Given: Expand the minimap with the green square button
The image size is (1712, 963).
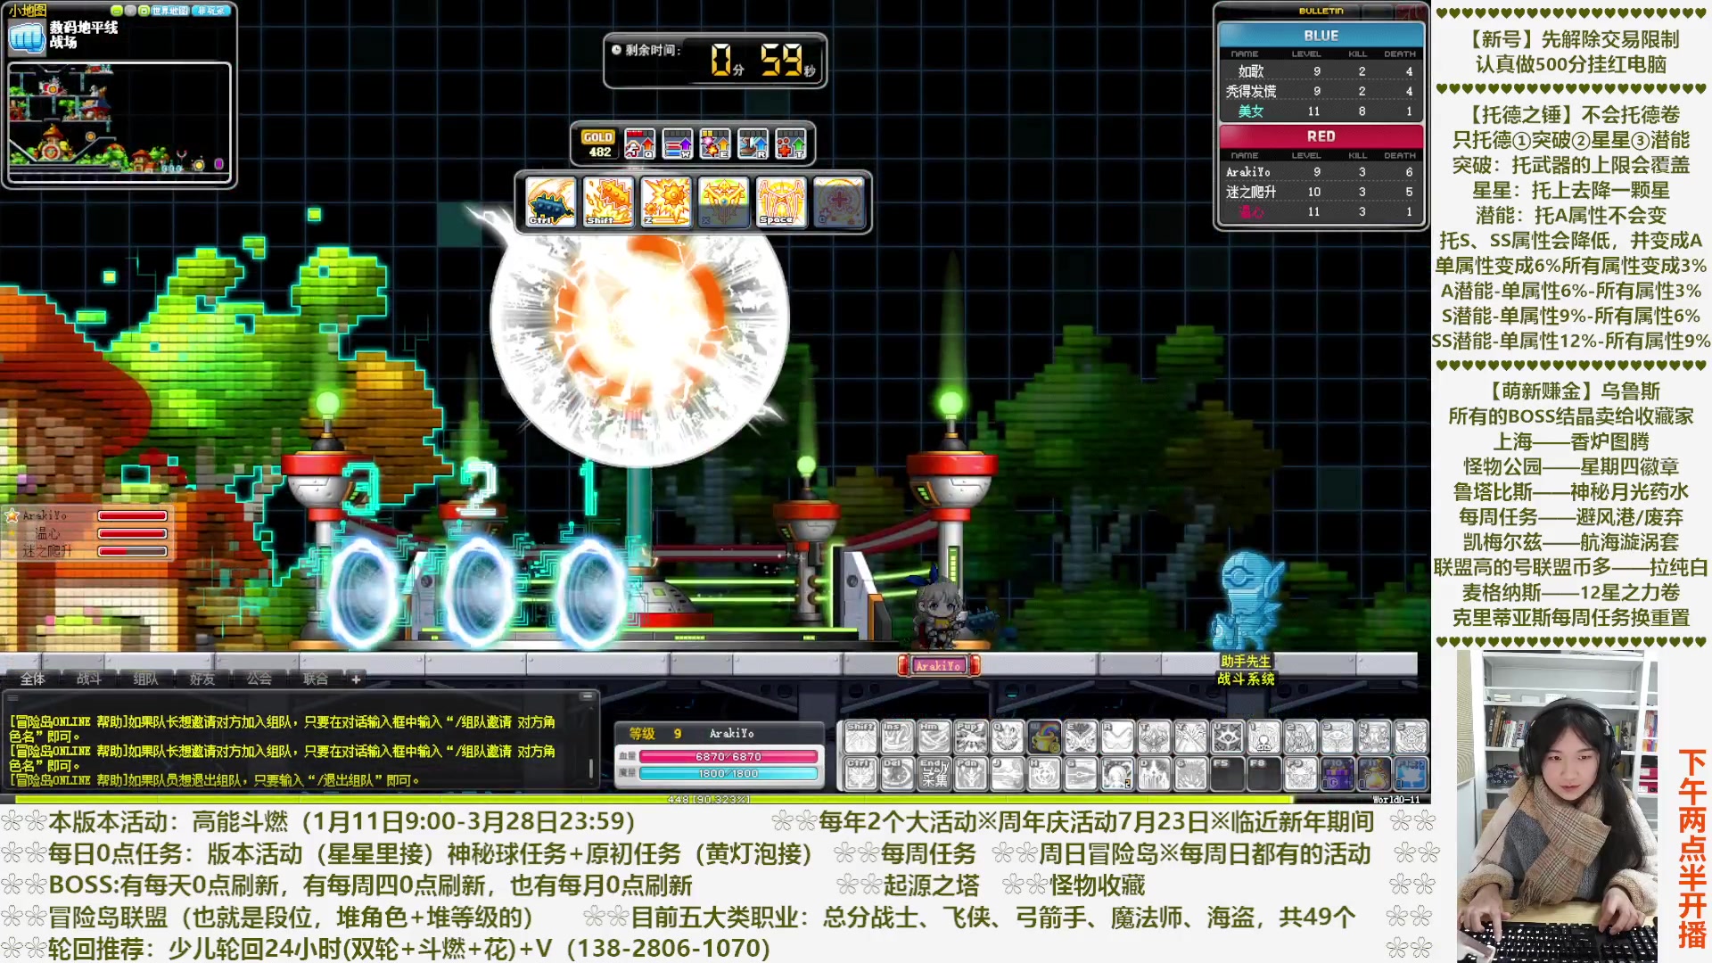Looking at the screenshot, I should (144, 11).
